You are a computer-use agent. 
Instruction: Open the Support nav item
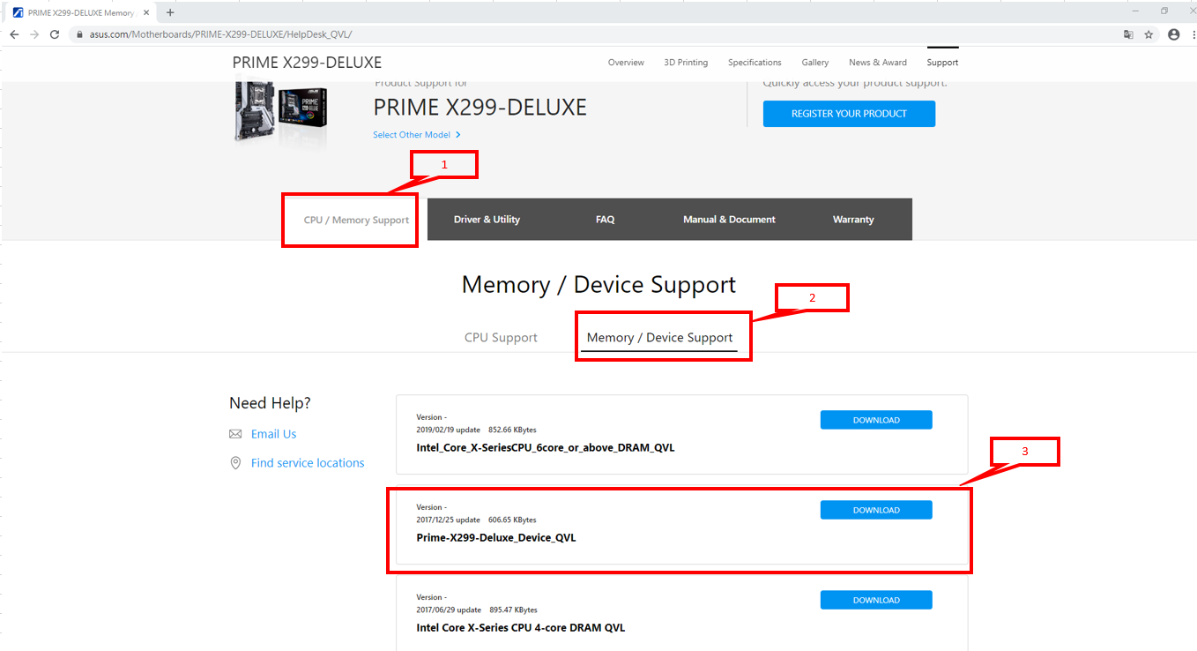[x=942, y=63]
